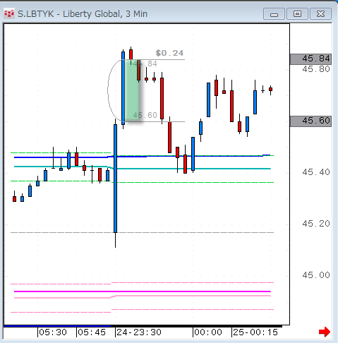Screen dimensions: 338x343
Task: Click the 05:30 time axis label
Action: coord(53,332)
